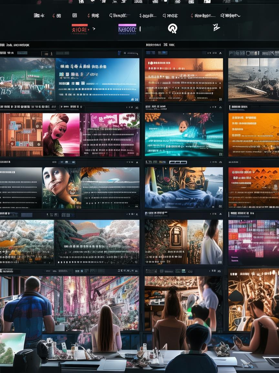The width and height of the screenshot is (279, 373).
Task: Open the grayscale landscape thumbnail at top right
Action: pos(253,80)
